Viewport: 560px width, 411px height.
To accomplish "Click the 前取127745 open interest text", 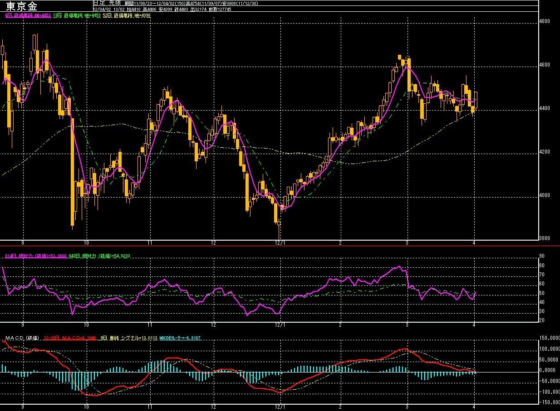I will [220, 9].
